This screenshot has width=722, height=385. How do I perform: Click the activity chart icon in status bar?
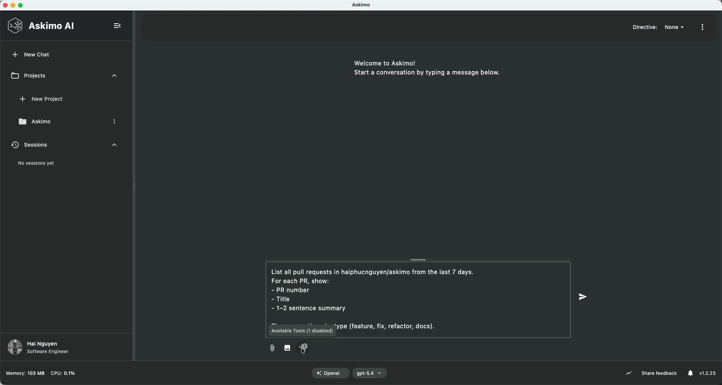pyautogui.click(x=628, y=373)
